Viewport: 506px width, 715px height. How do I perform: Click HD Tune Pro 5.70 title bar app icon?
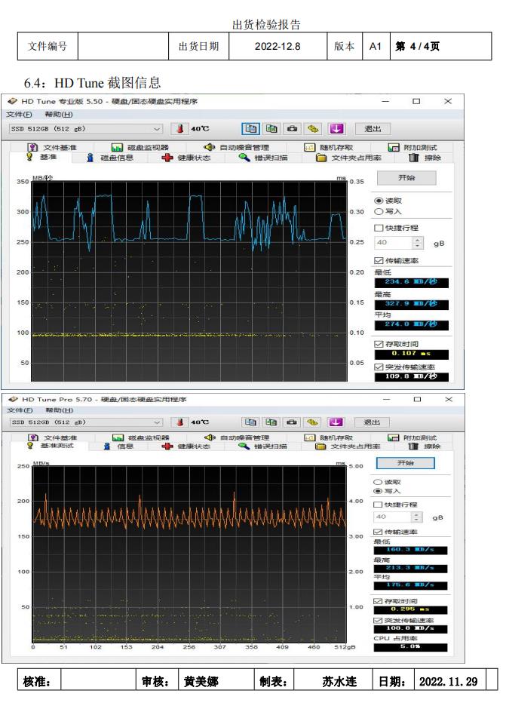[13, 400]
